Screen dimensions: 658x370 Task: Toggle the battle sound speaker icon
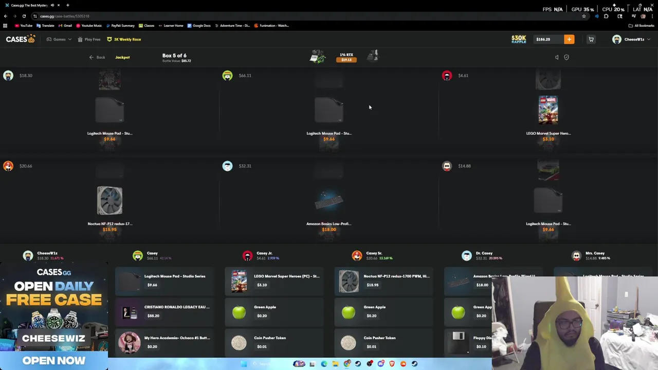[x=557, y=57]
